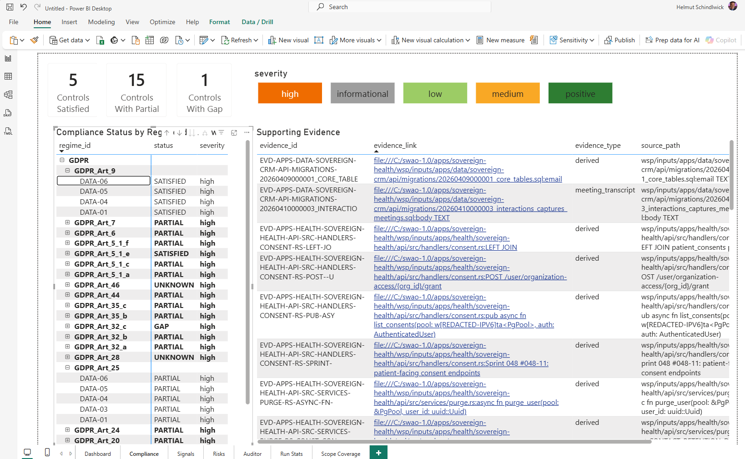Click the Transform data icon

pyautogui.click(x=204, y=40)
